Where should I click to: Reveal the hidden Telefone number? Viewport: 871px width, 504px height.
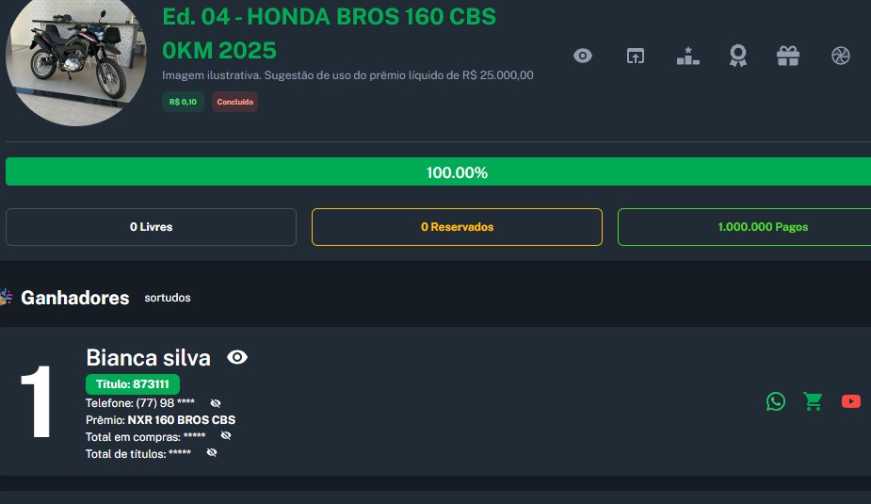click(216, 403)
